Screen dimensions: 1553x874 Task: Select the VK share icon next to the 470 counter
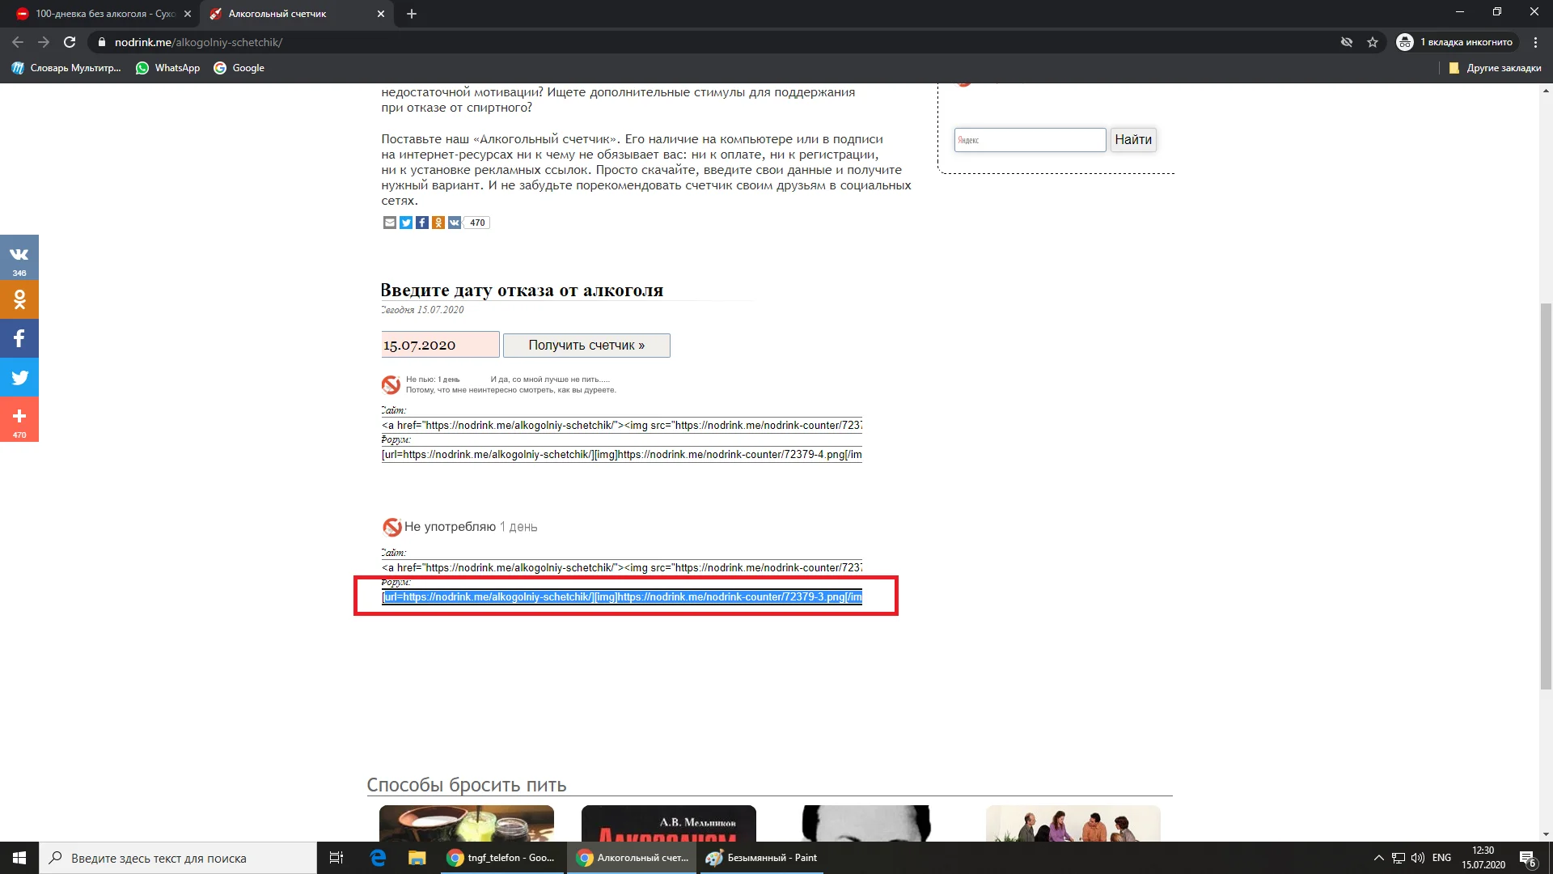click(455, 223)
